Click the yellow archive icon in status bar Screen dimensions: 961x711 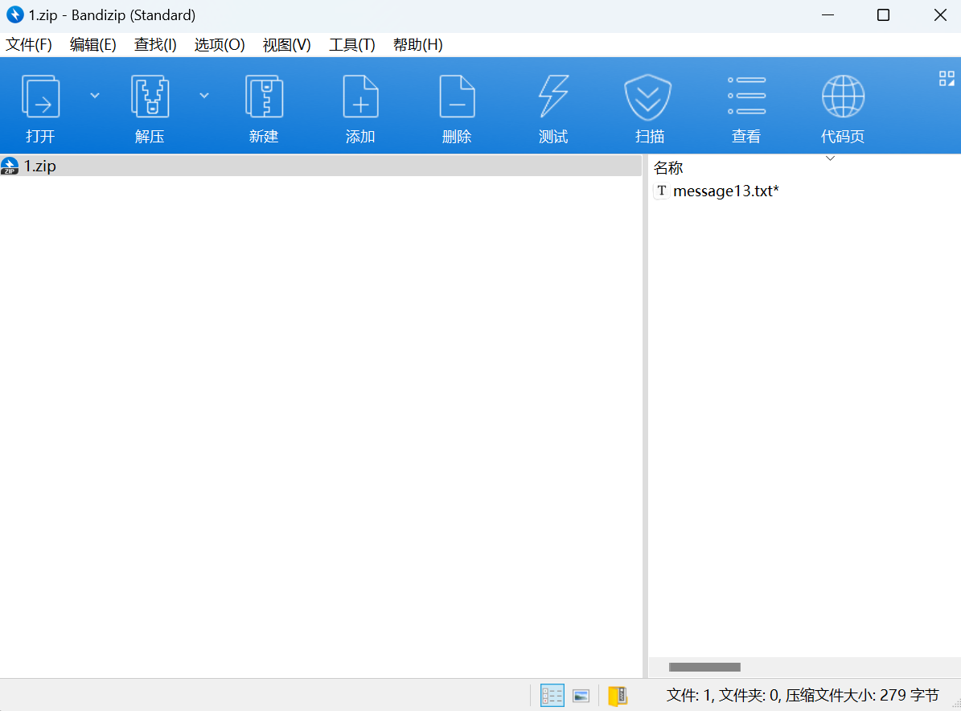click(618, 696)
